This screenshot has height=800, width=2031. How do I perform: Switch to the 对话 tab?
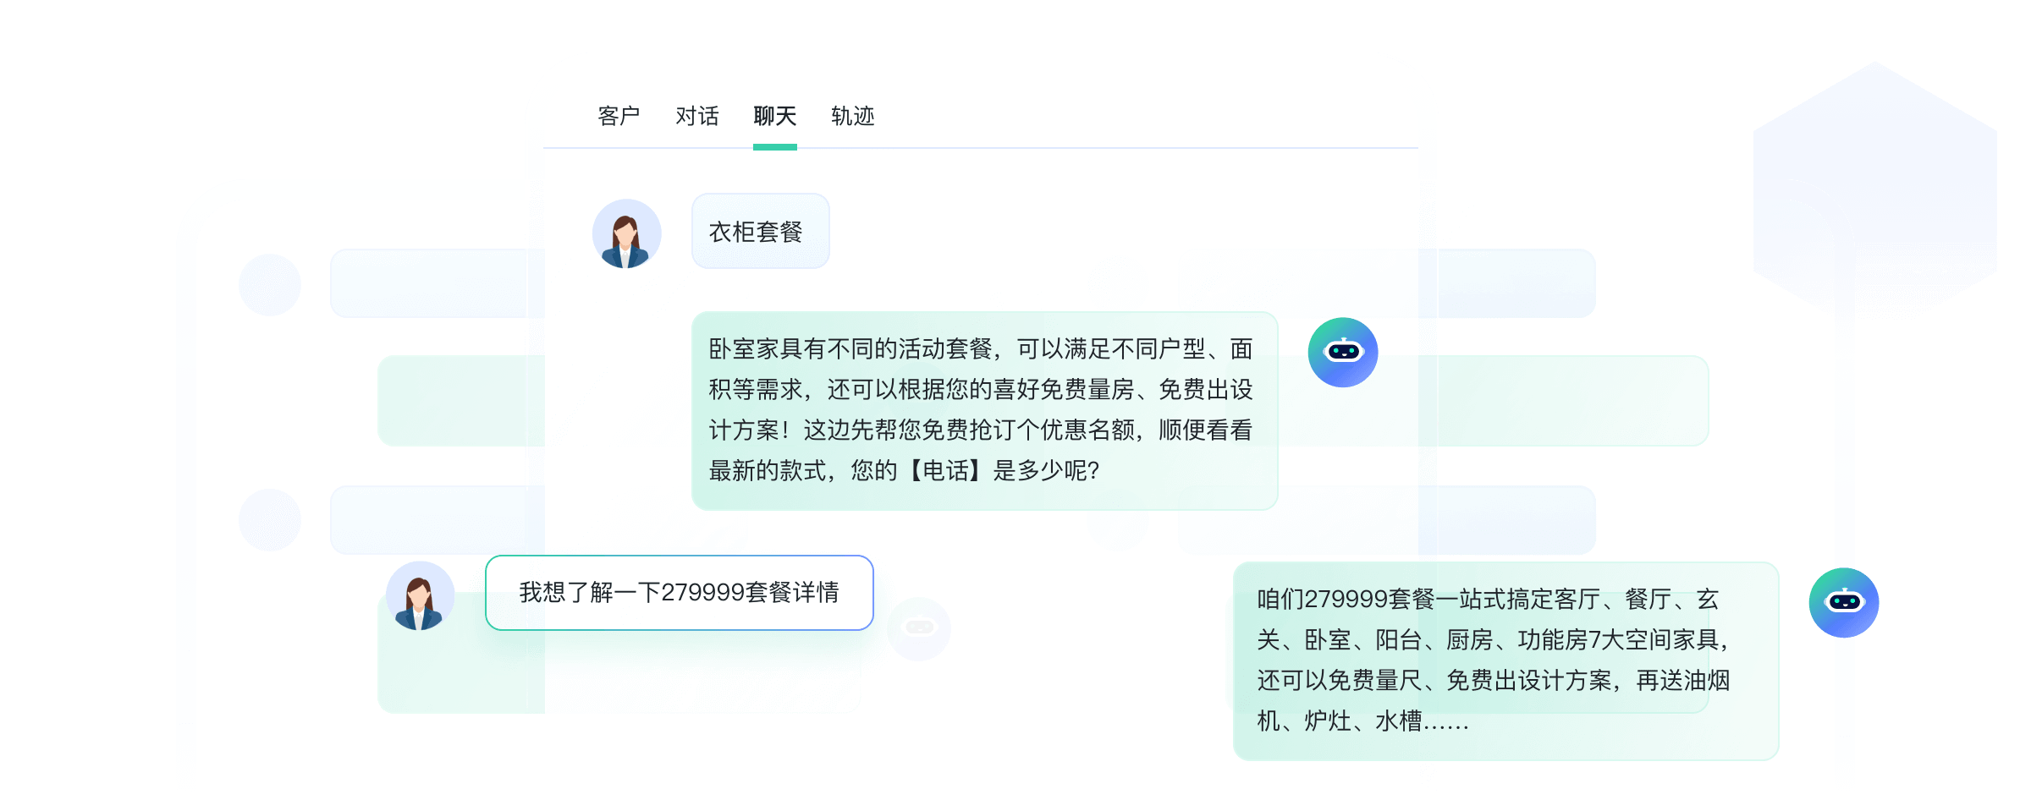point(696,116)
